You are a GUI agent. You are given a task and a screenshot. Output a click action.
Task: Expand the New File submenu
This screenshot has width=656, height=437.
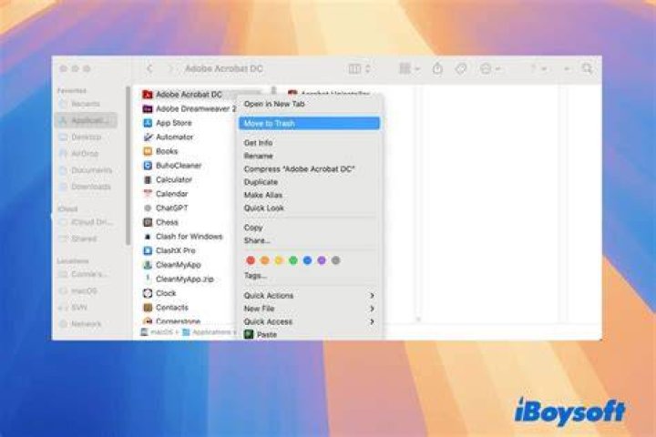pos(309,309)
